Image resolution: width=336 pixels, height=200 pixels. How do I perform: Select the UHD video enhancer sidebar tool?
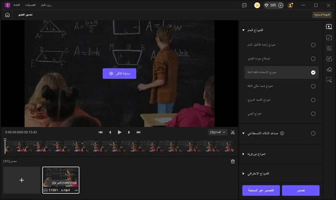(329, 27)
